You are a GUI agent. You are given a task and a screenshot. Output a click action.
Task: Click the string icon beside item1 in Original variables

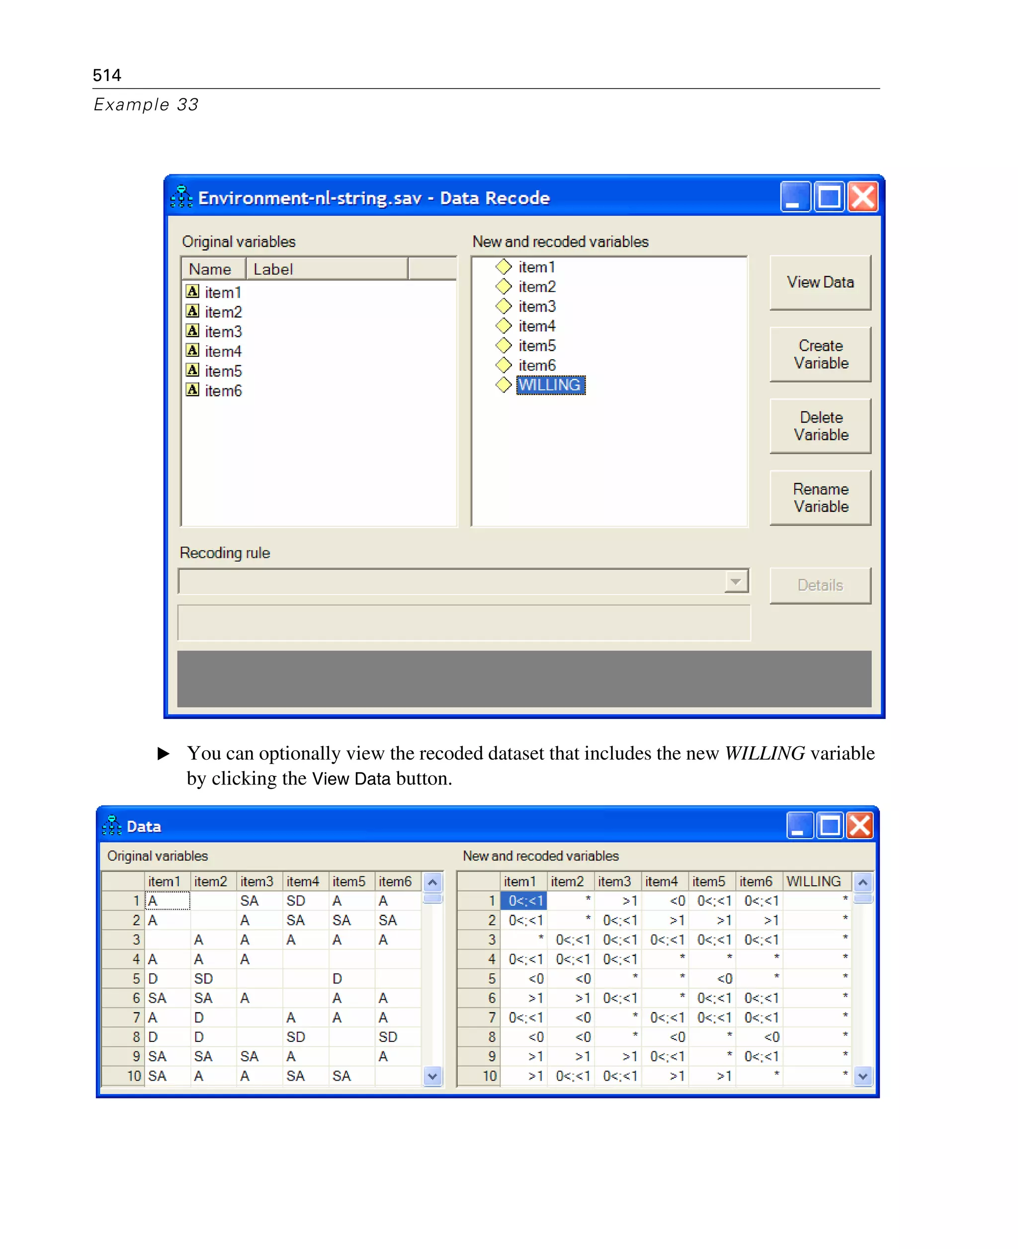tap(192, 291)
